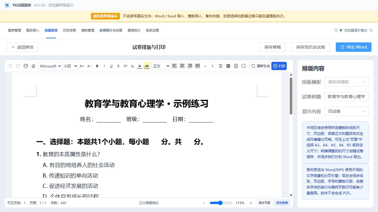378x212 pixels.
Task: Toggle underline formatting
Action: (111, 66)
